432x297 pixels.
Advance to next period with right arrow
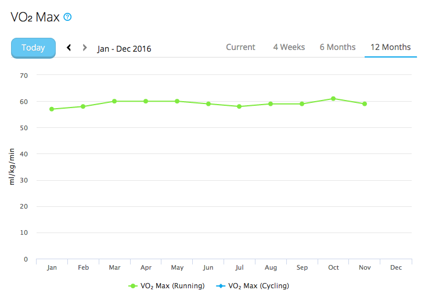click(85, 48)
